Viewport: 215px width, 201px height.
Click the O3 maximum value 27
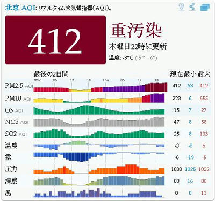tap(204, 110)
